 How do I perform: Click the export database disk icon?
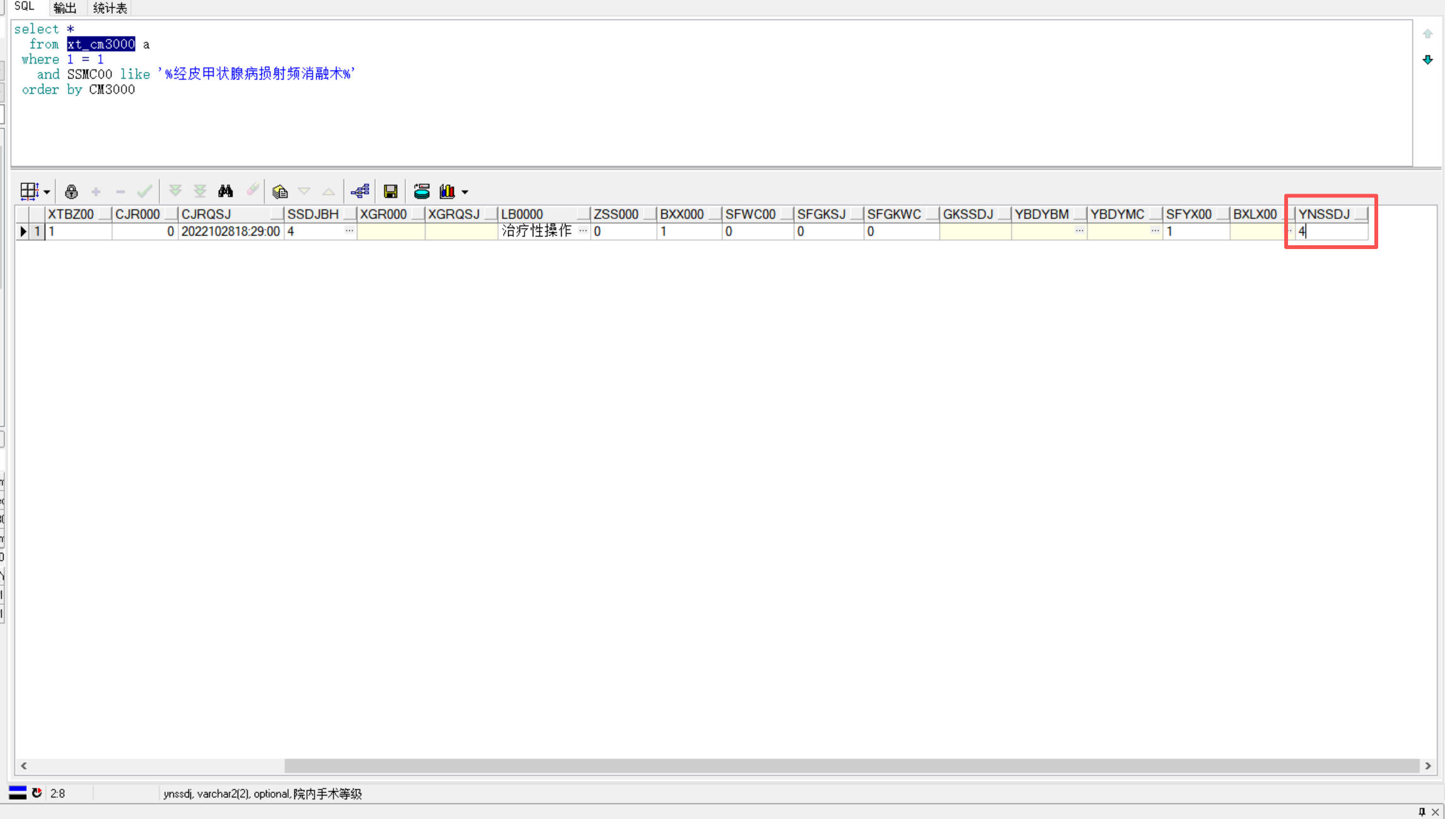point(421,192)
